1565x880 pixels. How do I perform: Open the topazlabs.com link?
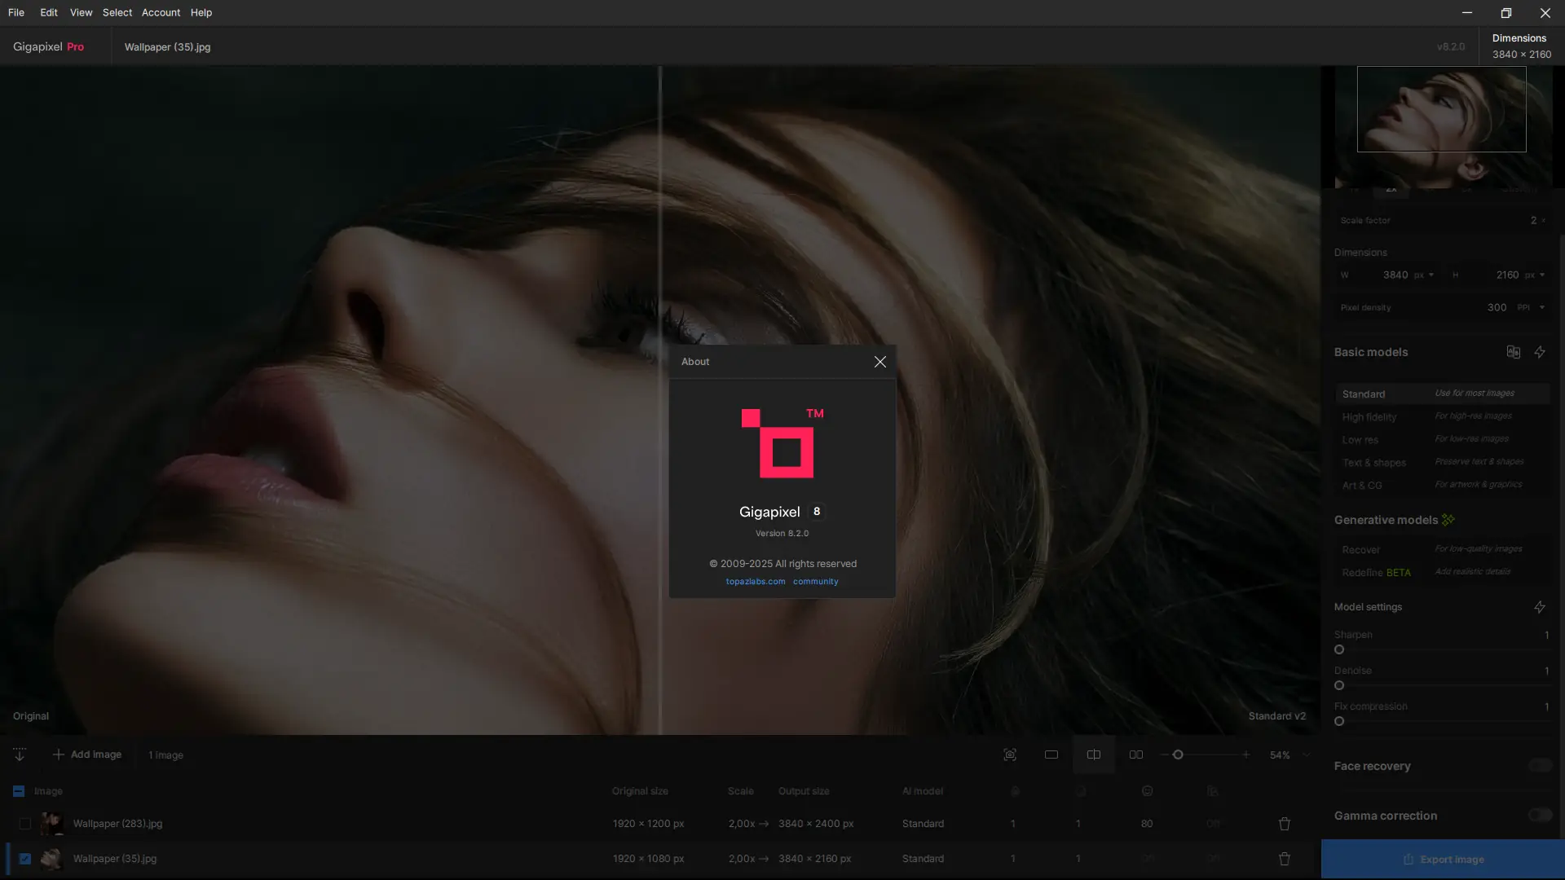coord(755,582)
